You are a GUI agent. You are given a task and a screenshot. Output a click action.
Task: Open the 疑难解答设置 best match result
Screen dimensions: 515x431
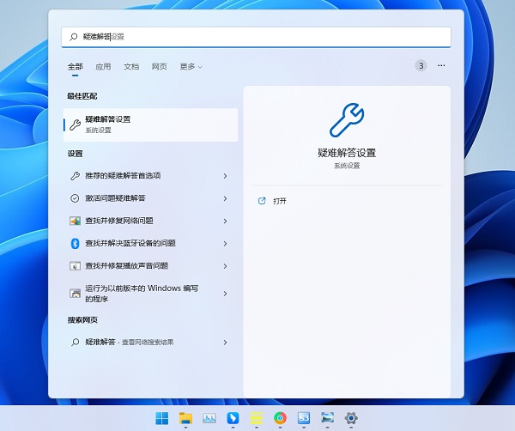tap(150, 124)
